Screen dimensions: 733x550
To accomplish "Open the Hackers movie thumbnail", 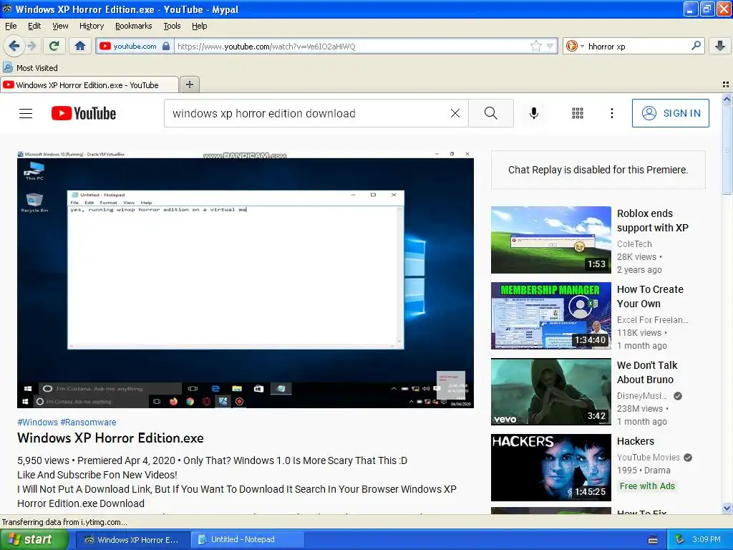I will tap(550, 467).
